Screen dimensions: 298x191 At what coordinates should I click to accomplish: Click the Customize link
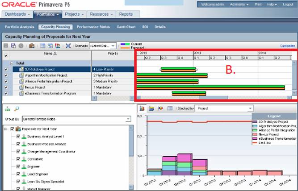coord(287,46)
